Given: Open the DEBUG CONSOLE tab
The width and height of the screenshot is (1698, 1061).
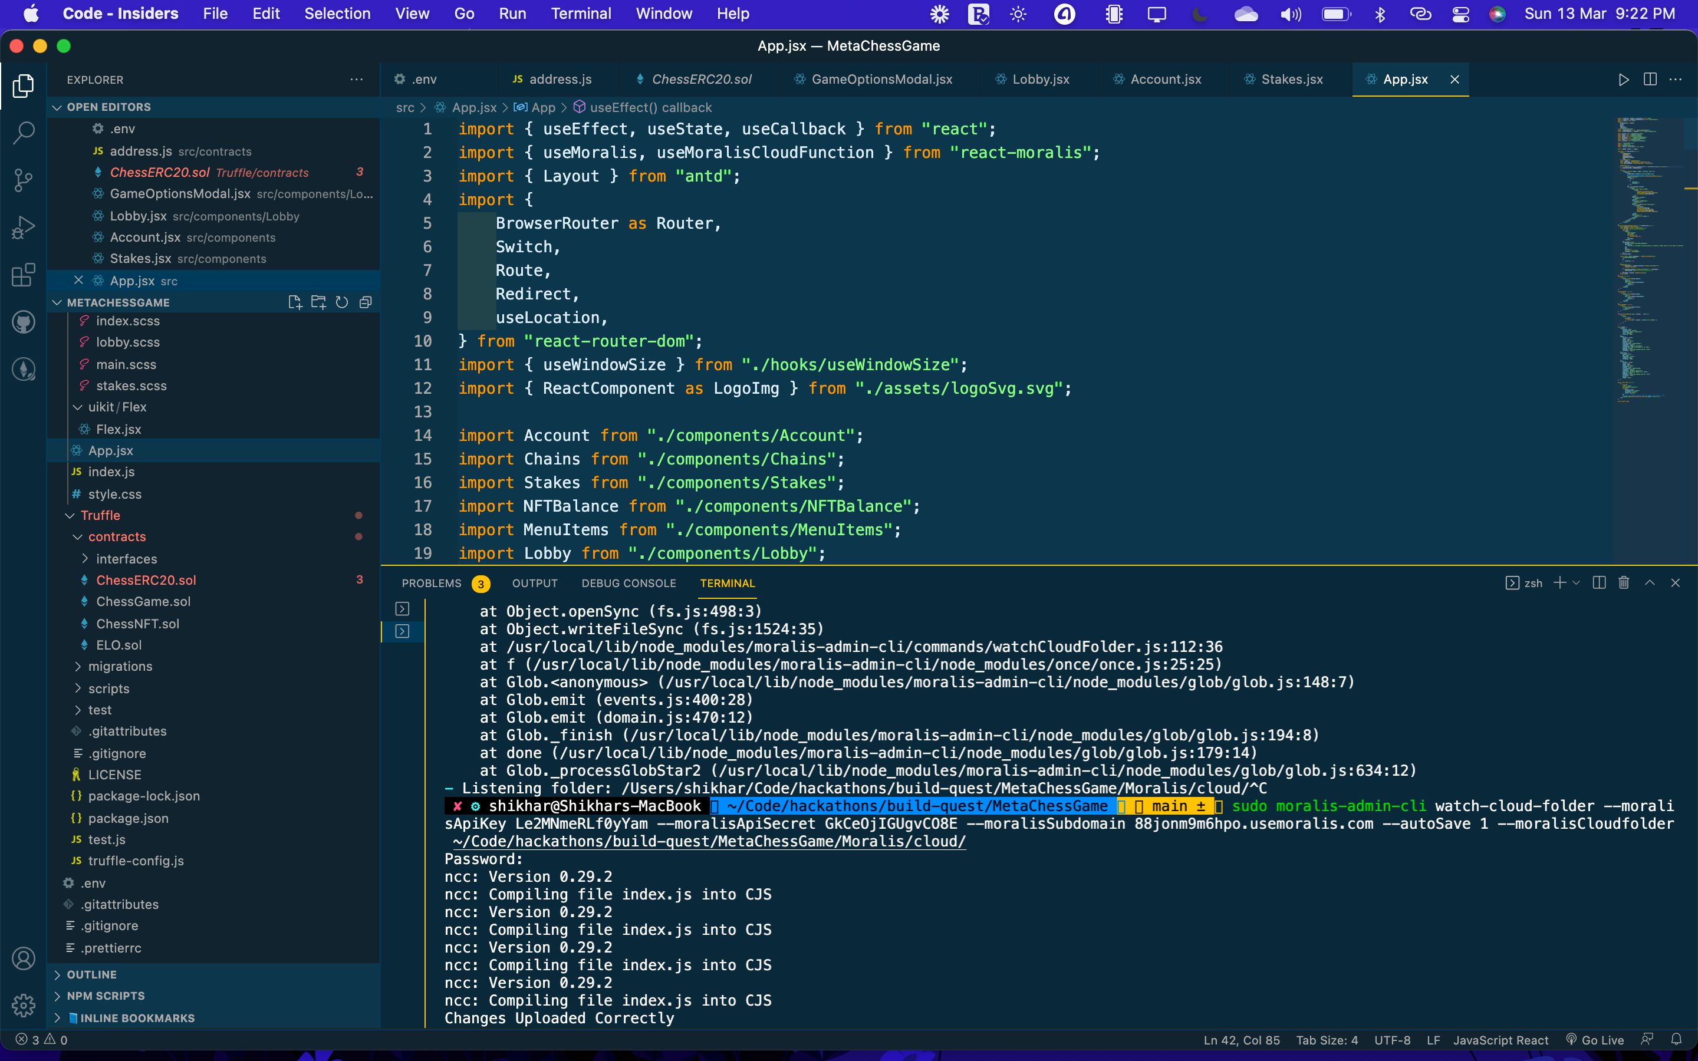Looking at the screenshot, I should tap(628, 583).
